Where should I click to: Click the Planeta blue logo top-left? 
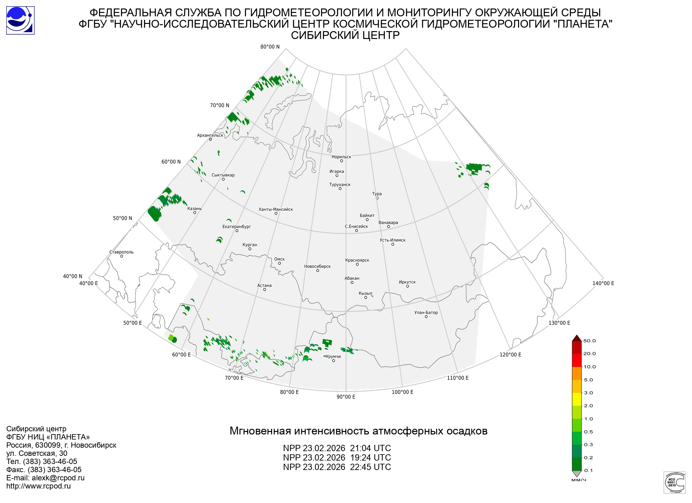[x=20, y=20]
